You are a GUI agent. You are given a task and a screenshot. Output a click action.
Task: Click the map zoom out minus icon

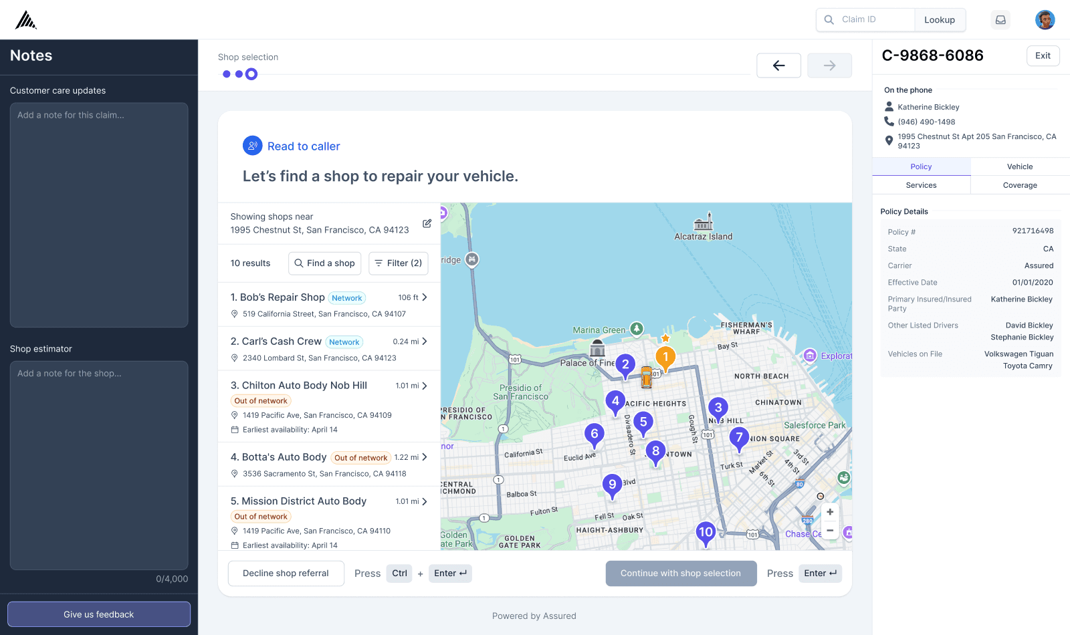[829, 530]
